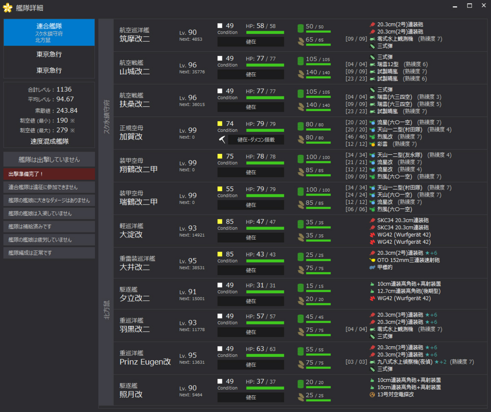
Task: Click the 艦隊の艦娘に大きなダメージはありません message
Action: 49,200
